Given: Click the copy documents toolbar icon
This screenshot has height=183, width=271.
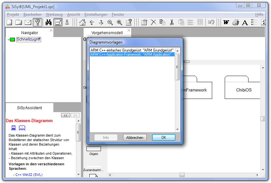Looking at the screenshot, I should pyautogui.click(x=162, y=22).
